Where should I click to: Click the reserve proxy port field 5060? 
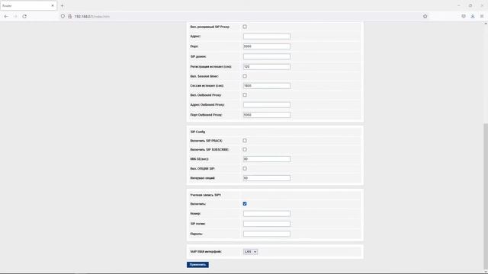[267, 46]
